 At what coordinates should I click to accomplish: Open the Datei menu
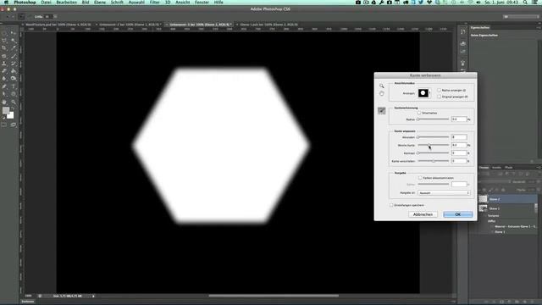pos(46,3)
